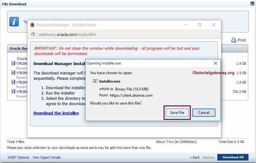
Task: Open View Digest Details
Action: (x=47, y=157)
